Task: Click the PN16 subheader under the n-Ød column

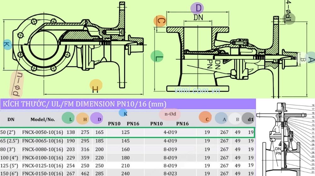Action: (x=182, y=124)
